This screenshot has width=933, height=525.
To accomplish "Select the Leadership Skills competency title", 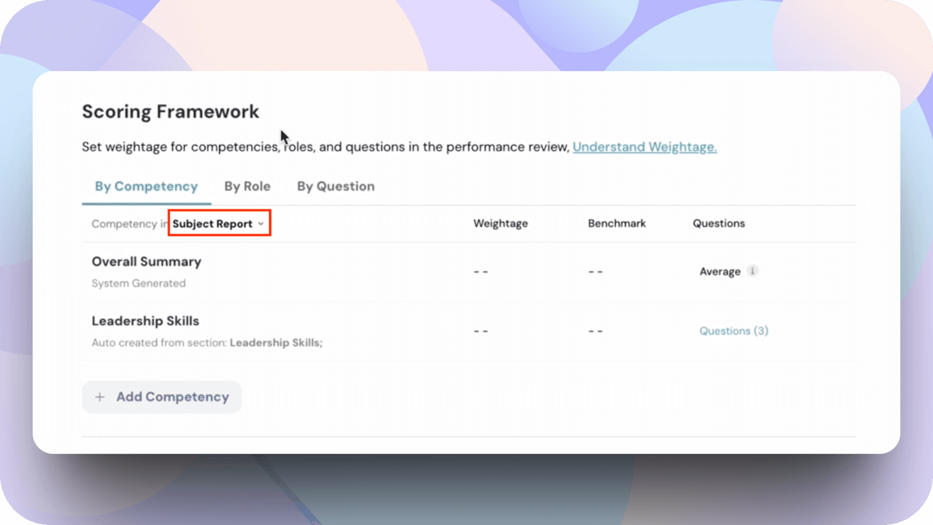I will [145, 321].
